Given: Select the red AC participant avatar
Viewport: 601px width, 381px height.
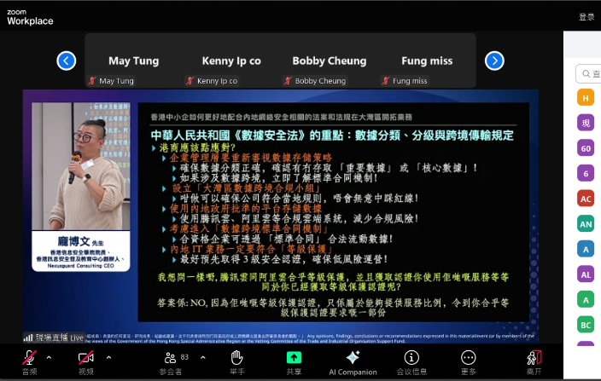Looking at the screenshot, I should 586,199.
